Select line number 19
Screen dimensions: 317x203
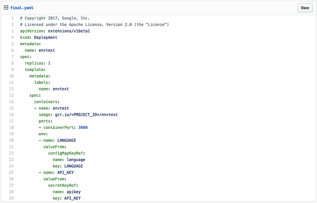click(x=11, y=134)
